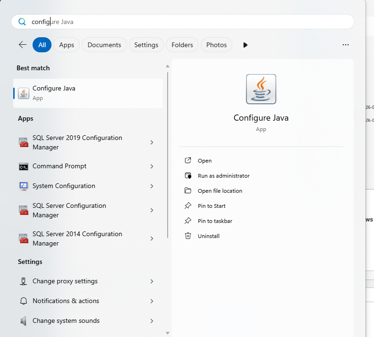
Task: Switch to the Documents filter tab
Action: [x=104, y=45]
